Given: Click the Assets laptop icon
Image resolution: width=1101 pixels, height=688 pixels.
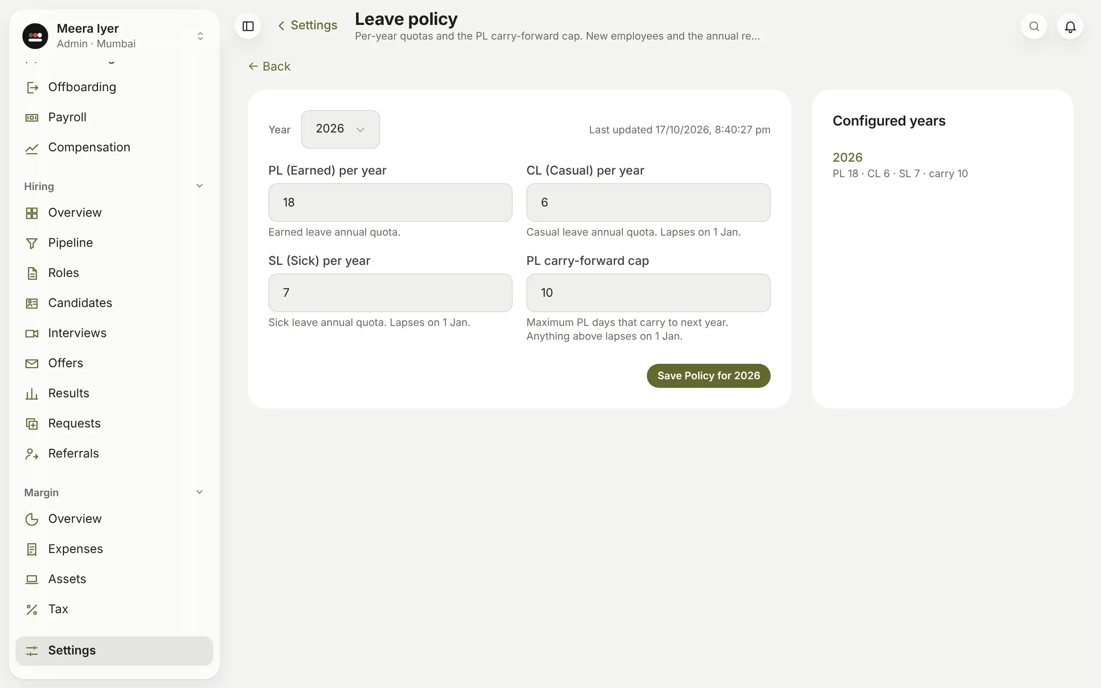Looking at the screenshot, I should click(x=32, y=579).
